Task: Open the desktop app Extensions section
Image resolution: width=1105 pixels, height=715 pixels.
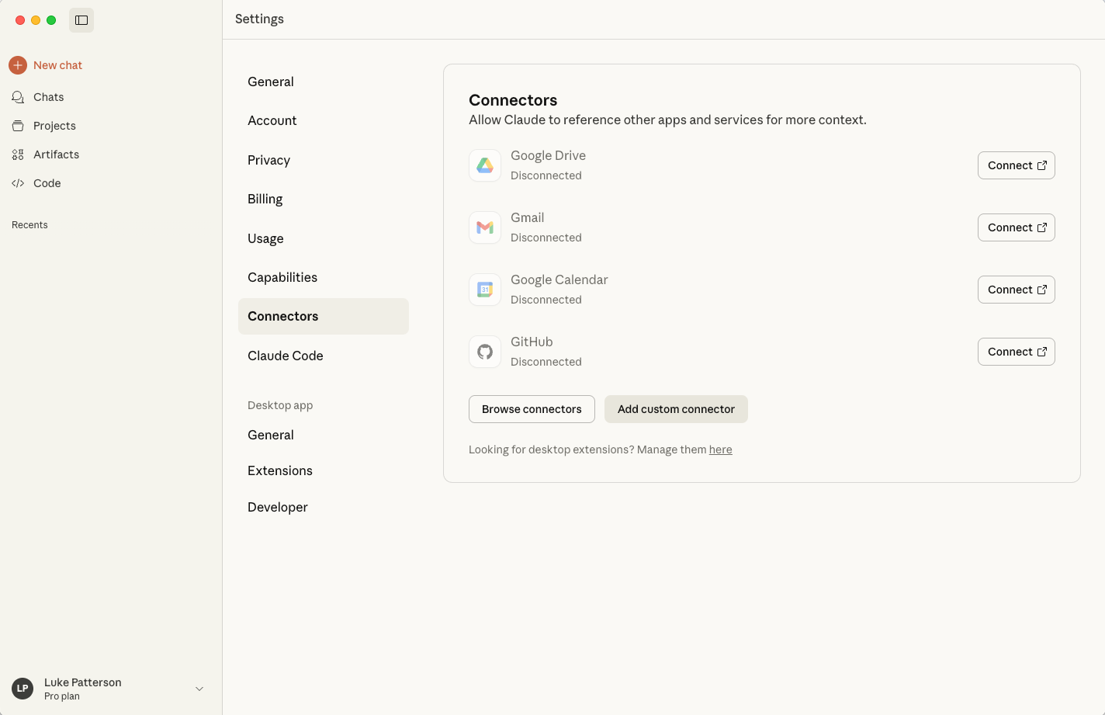Action: click(x=280, y=470)
